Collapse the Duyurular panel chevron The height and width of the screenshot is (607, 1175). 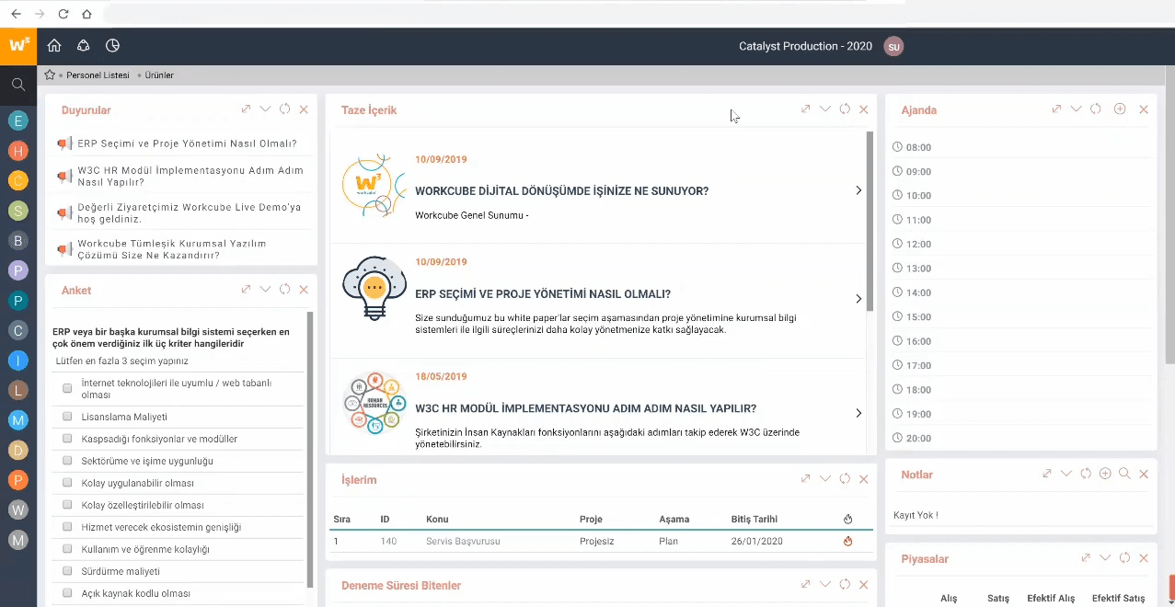265,109
